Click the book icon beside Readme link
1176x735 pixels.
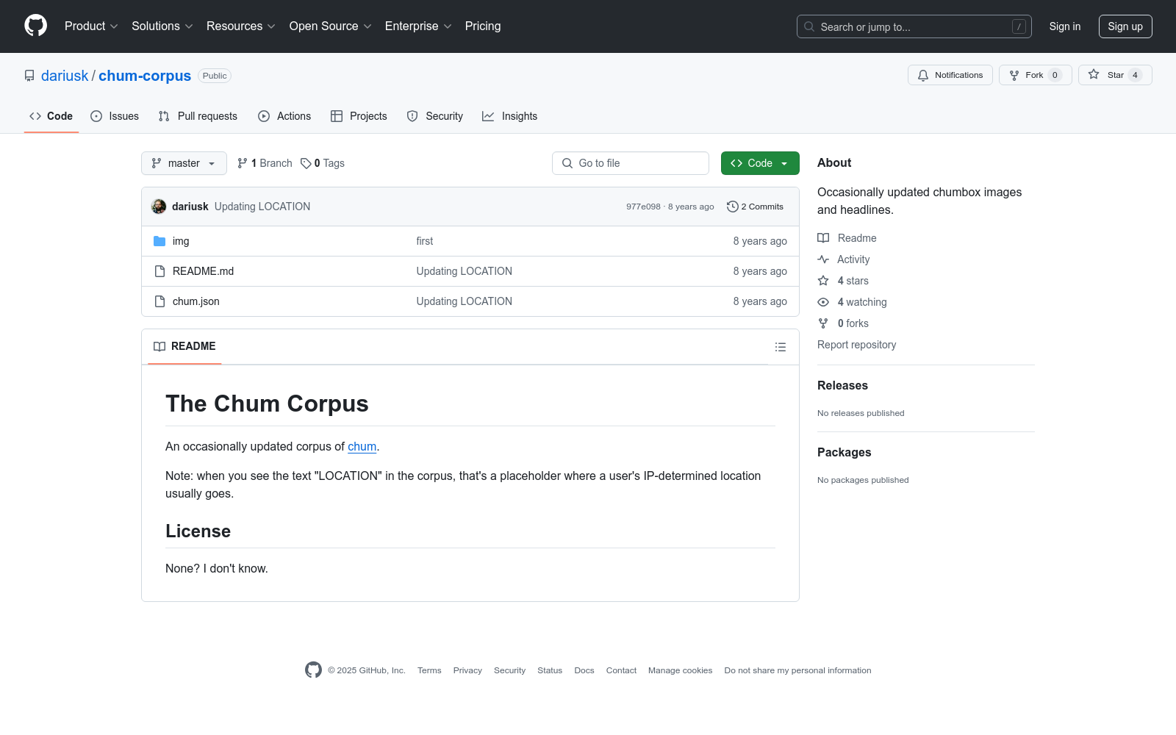(x=823, y=238)
